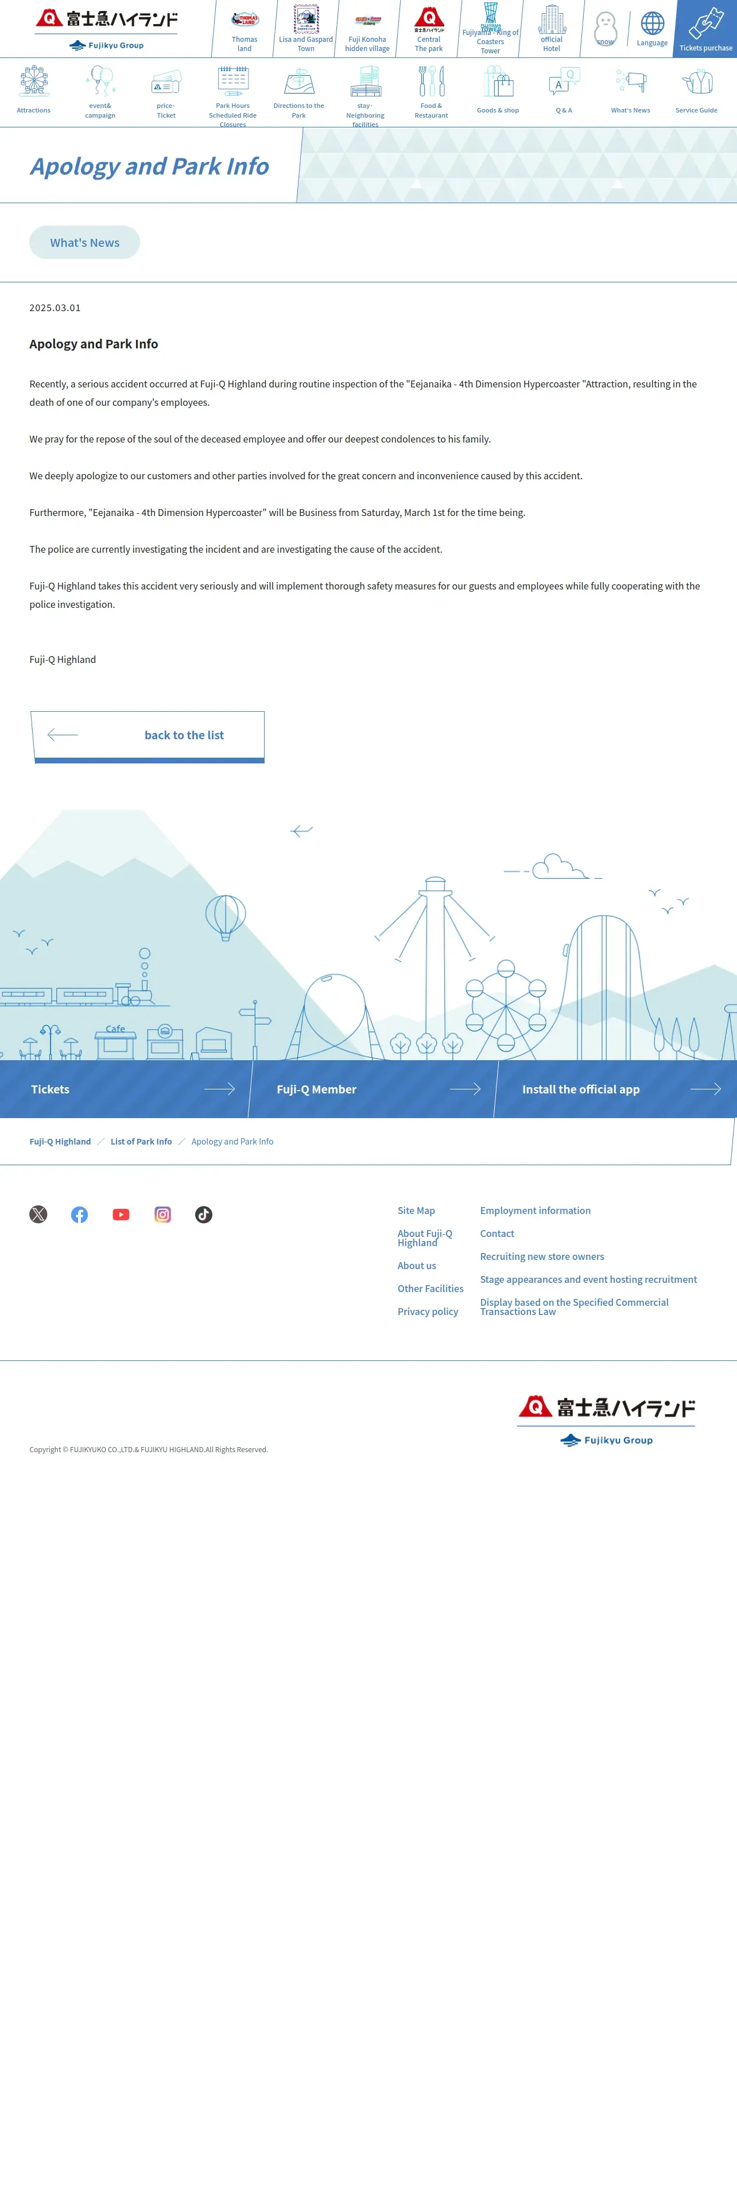The width and height of the screenshot is (737, 2211).
Task: Open price Ticket menu item
Action: point(166,92)
